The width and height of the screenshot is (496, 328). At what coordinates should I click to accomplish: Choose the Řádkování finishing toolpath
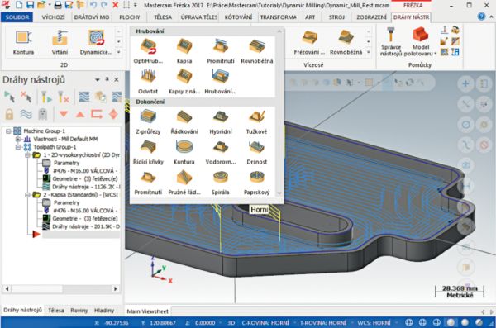pyautogui.click(x=184, y=121)
